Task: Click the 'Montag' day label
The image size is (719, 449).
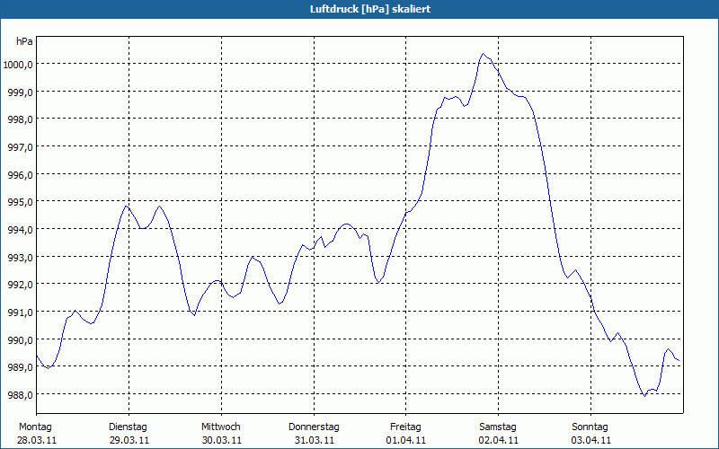Action: pos(35,427)
